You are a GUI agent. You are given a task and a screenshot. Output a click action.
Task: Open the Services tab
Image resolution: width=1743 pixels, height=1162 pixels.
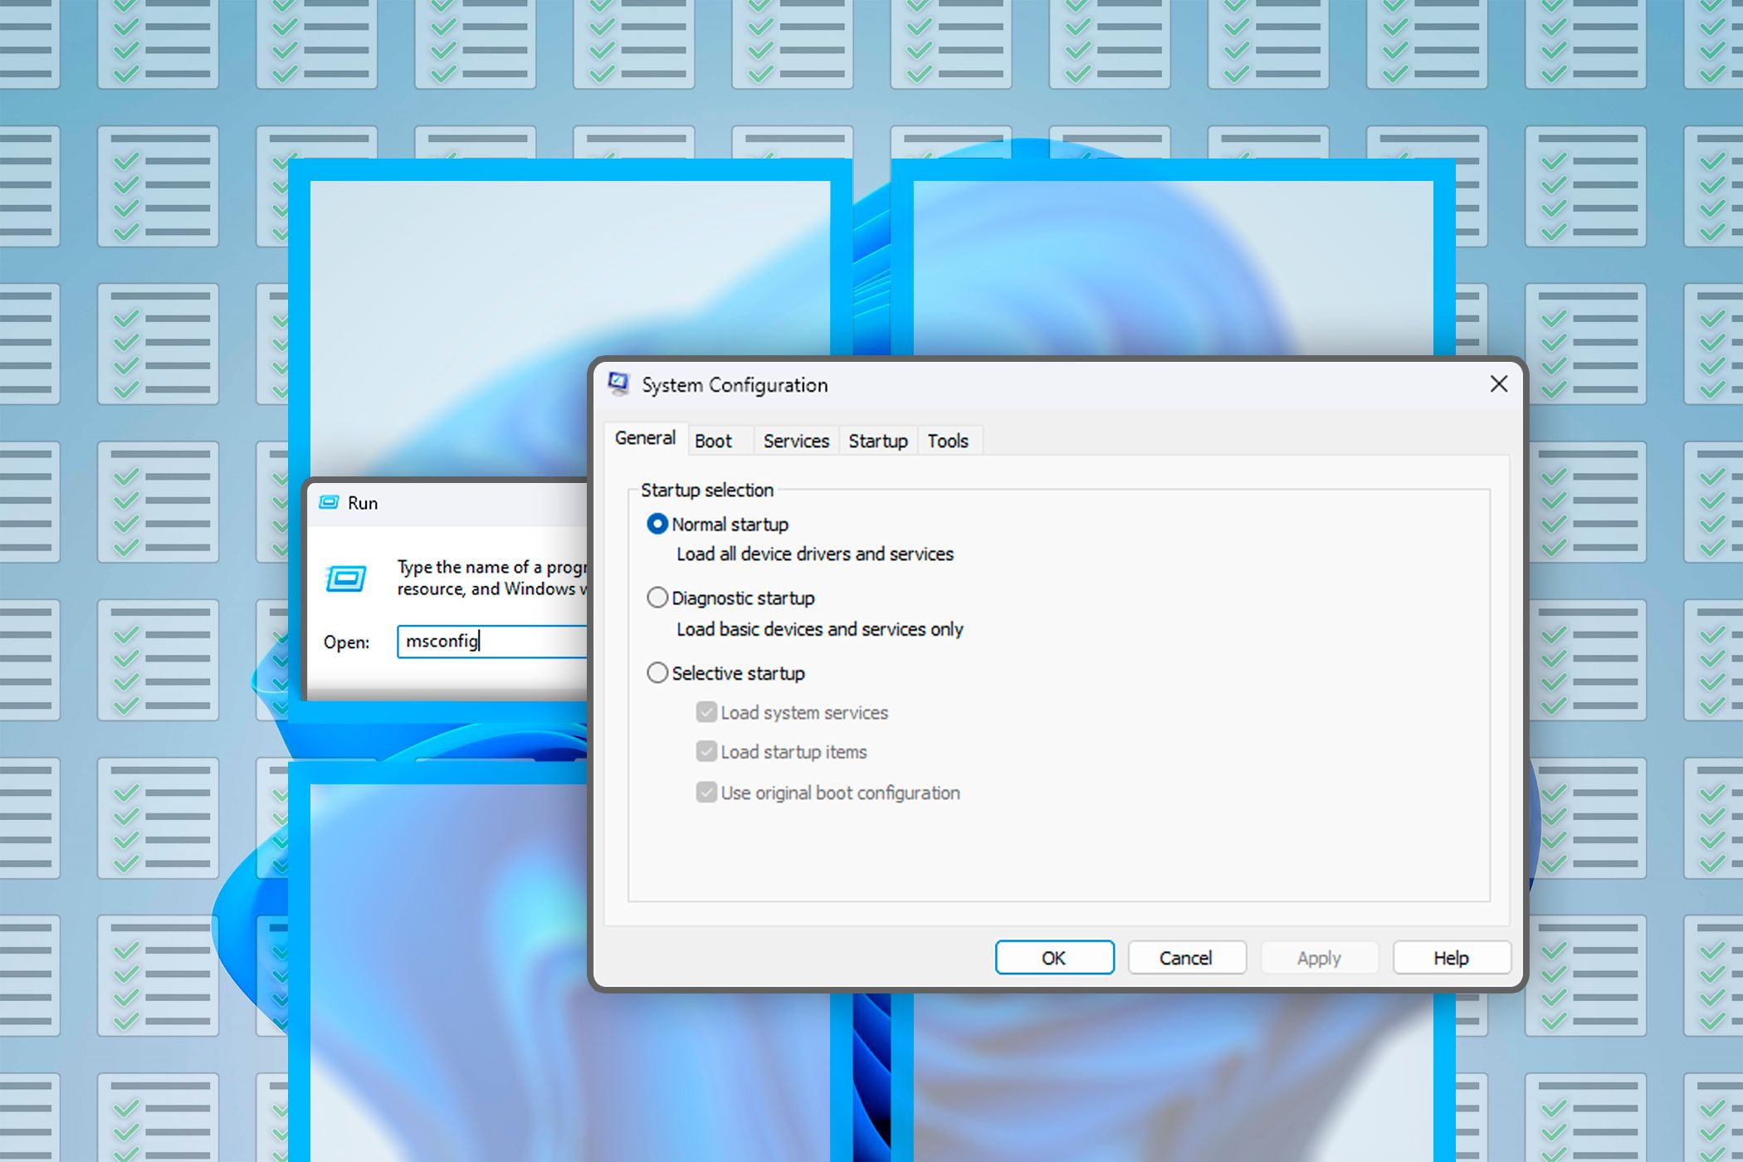coord(796,441)
